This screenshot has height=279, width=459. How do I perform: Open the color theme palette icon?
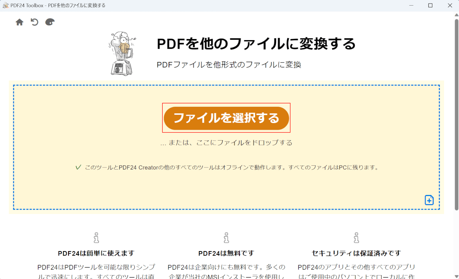click(50, 22)
